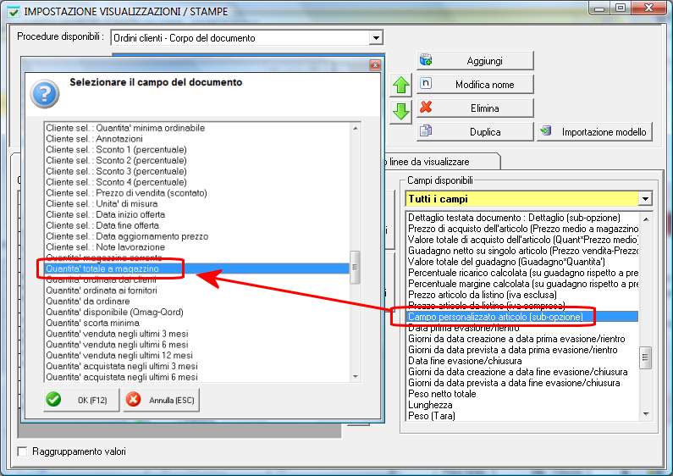Open the 'Tutti i campi' filter dropdown
Screen dimensions: 673x476
(x=645, y=198)
